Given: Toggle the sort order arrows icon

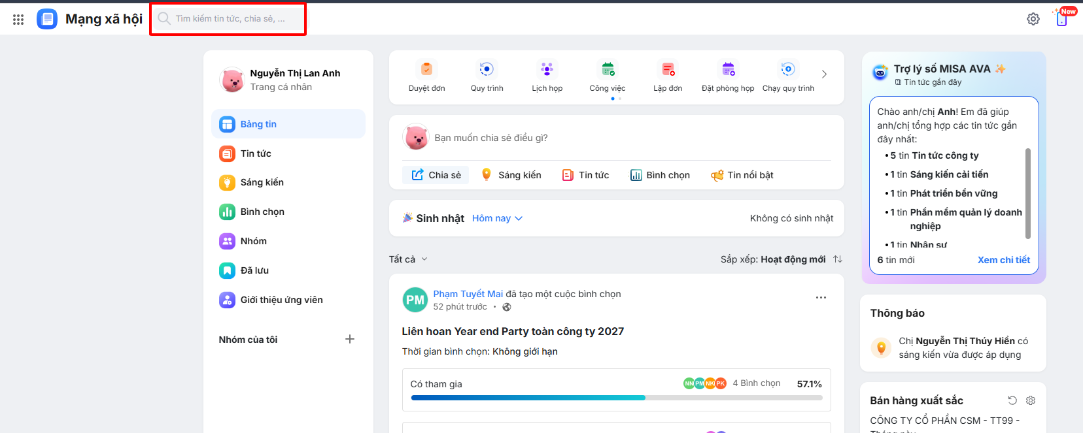Looking at the screenshot, I should [838, 259].
